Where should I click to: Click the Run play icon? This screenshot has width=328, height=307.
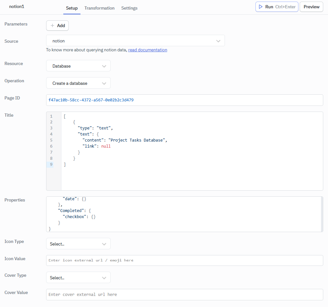tap(260, 6)
